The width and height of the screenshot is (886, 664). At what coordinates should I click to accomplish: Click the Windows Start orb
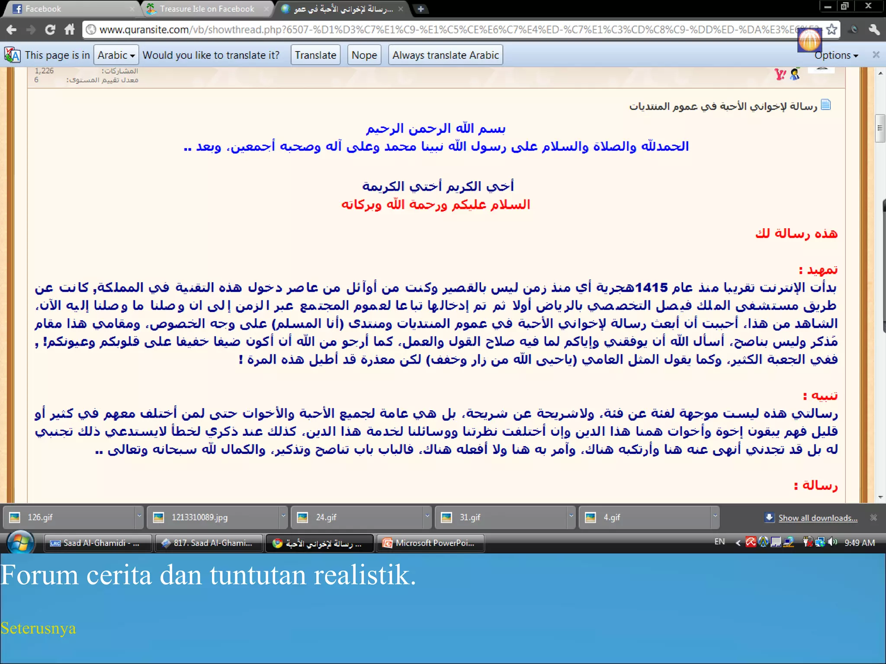point(20,543)
